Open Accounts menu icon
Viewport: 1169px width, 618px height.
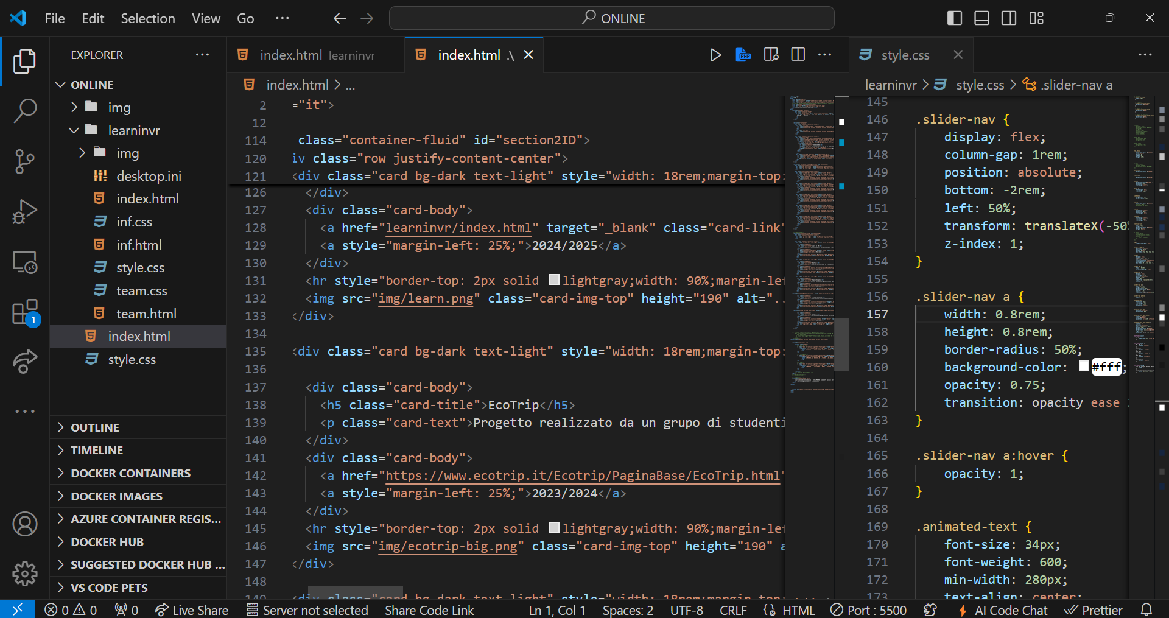click(24, 524)
